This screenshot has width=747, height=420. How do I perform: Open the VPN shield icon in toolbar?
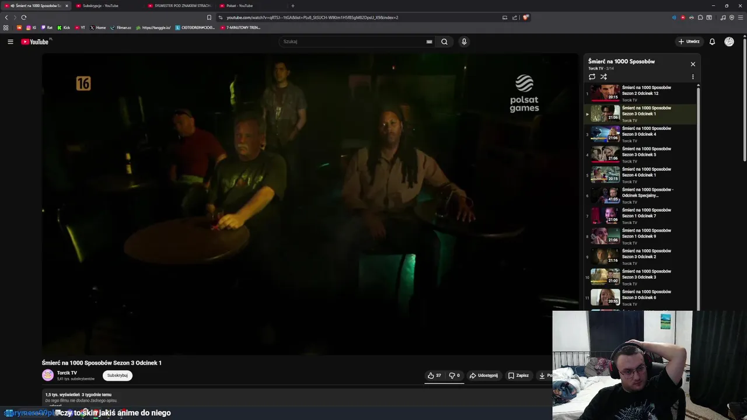pos(732,17)
